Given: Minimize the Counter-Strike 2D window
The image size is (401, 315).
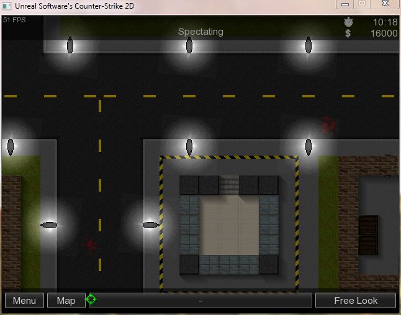Looking at the screenshot, I should pos(345,4).
